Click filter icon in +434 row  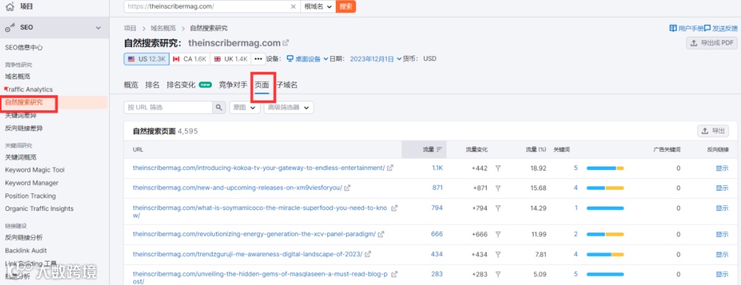tap(498, 254)
